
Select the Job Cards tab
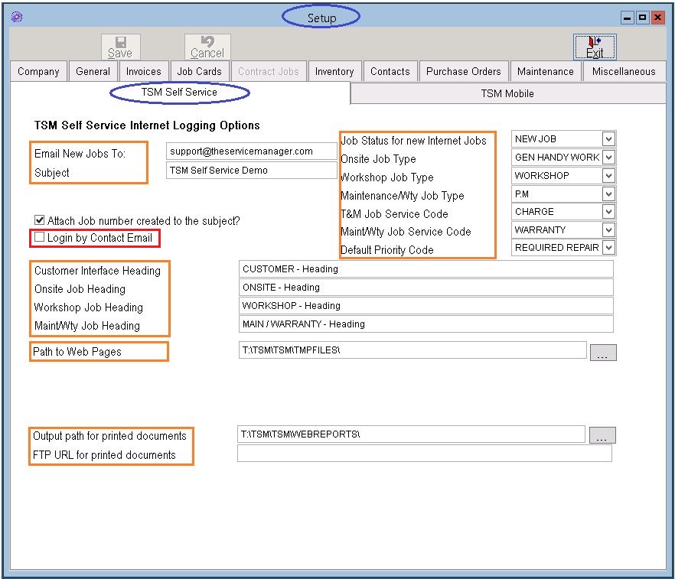click(x=199, y=71)
